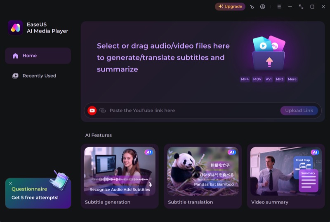330x222 pixels.
Task: Select Home in the sidebar
Action: (x=38, y=56)
